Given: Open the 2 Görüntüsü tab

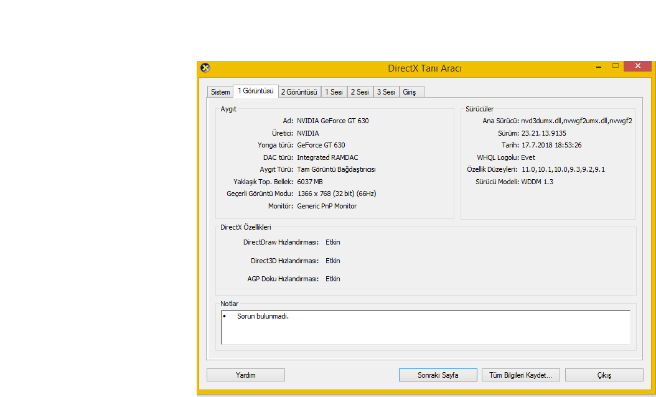Looking at the screenshot, I should (x=299, y=92).
